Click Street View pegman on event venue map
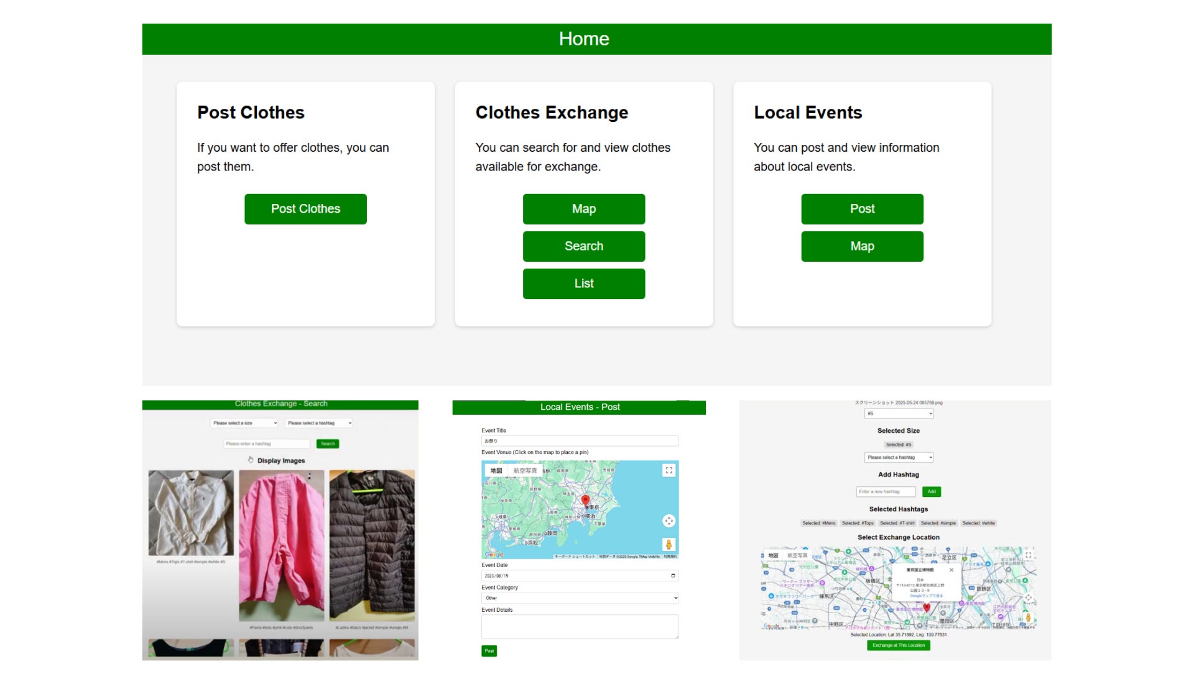This screenshot has width=1194, height=684. pyautogui.click(x=669, y=545)
